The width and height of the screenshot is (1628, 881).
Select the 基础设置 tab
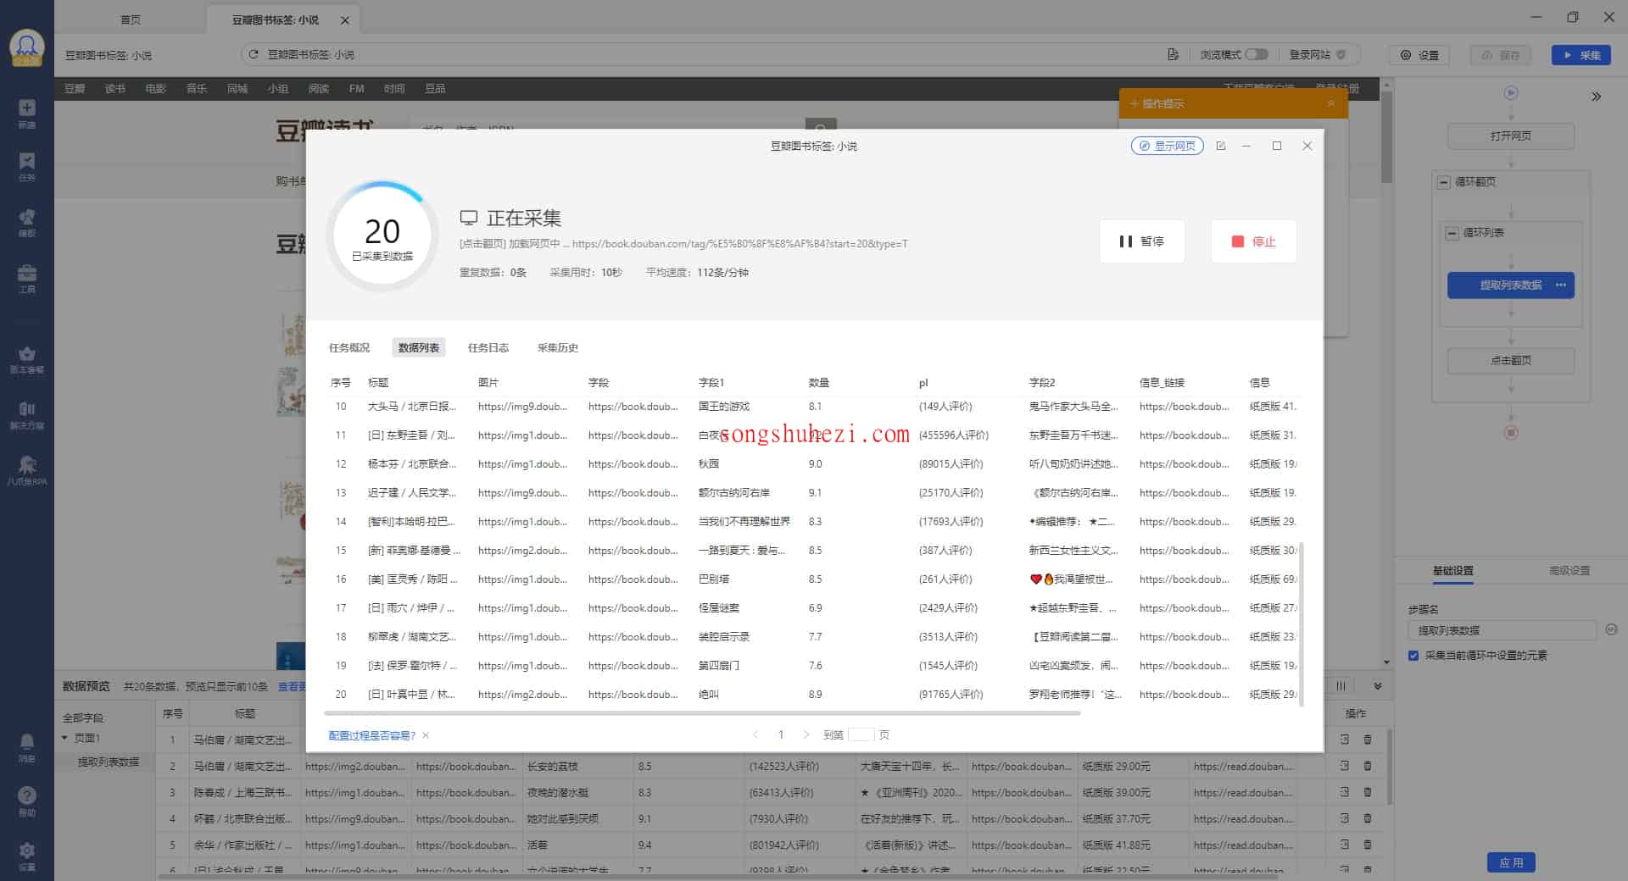pyautogui.click(x=1453, y=570)
